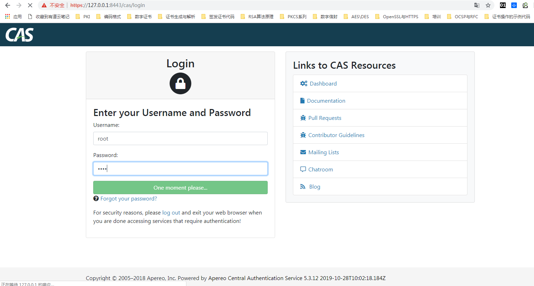
Task: Focus the Username field containing root
Action: click(180, 138)
